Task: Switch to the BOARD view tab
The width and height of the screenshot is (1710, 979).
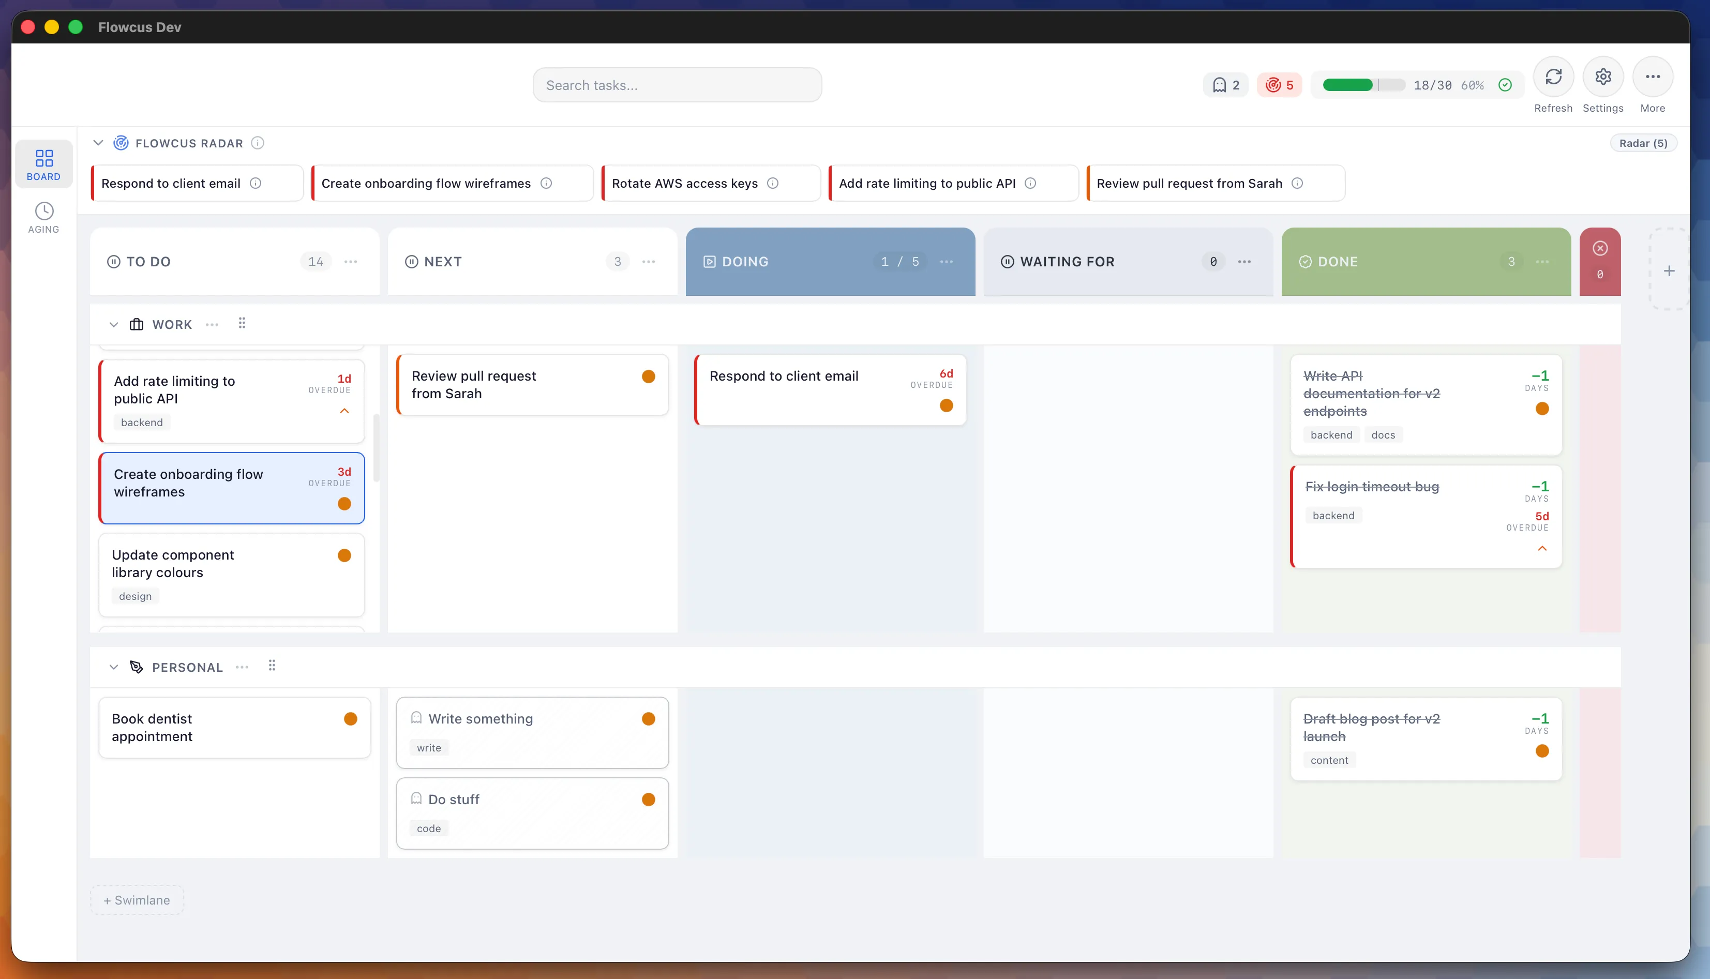Action: click(43, 163)
